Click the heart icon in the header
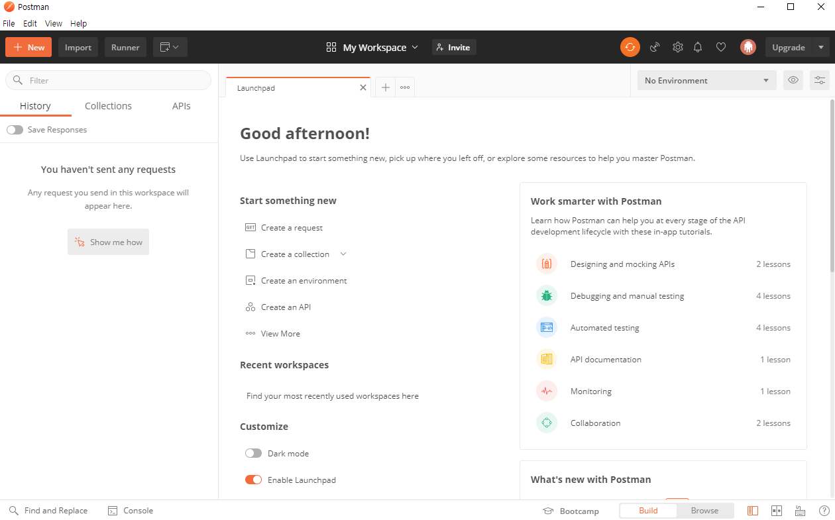The width and height of the screenshot is (835, 520). (721, 47)
